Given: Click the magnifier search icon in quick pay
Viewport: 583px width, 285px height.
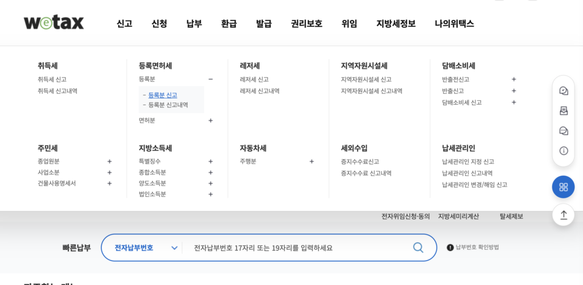Looking at the screenshot, I should pyautogui.click(x=418, y=247).
